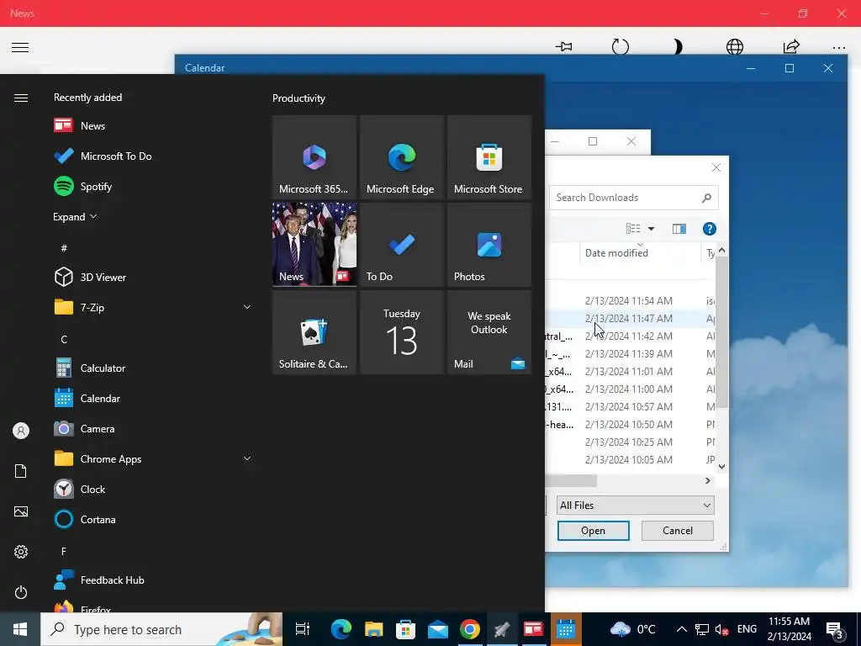The image size is (861, 646).
Task: Open the Tuesday 13 calendar tile
Action: click(x=401, y=331)
